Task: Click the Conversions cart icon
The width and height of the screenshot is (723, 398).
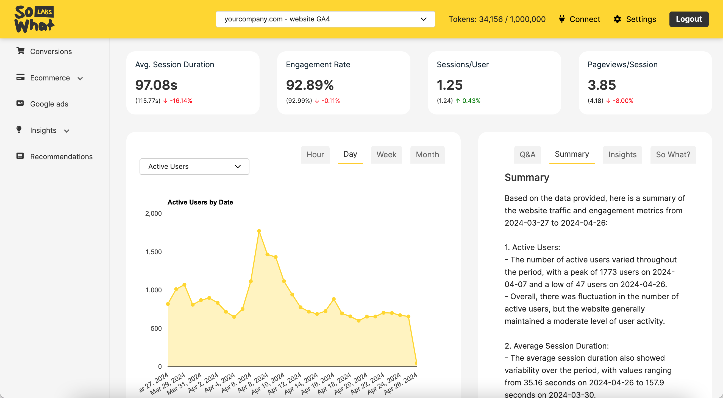Action: click(x=20, y=51)
